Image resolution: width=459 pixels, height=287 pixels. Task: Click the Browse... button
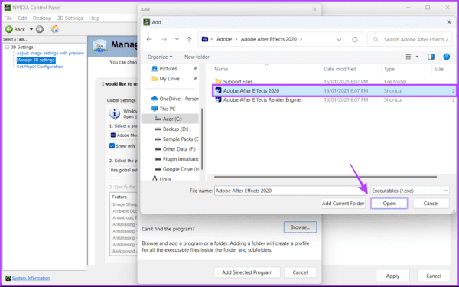pyautogui.click(x=300, y=227)
